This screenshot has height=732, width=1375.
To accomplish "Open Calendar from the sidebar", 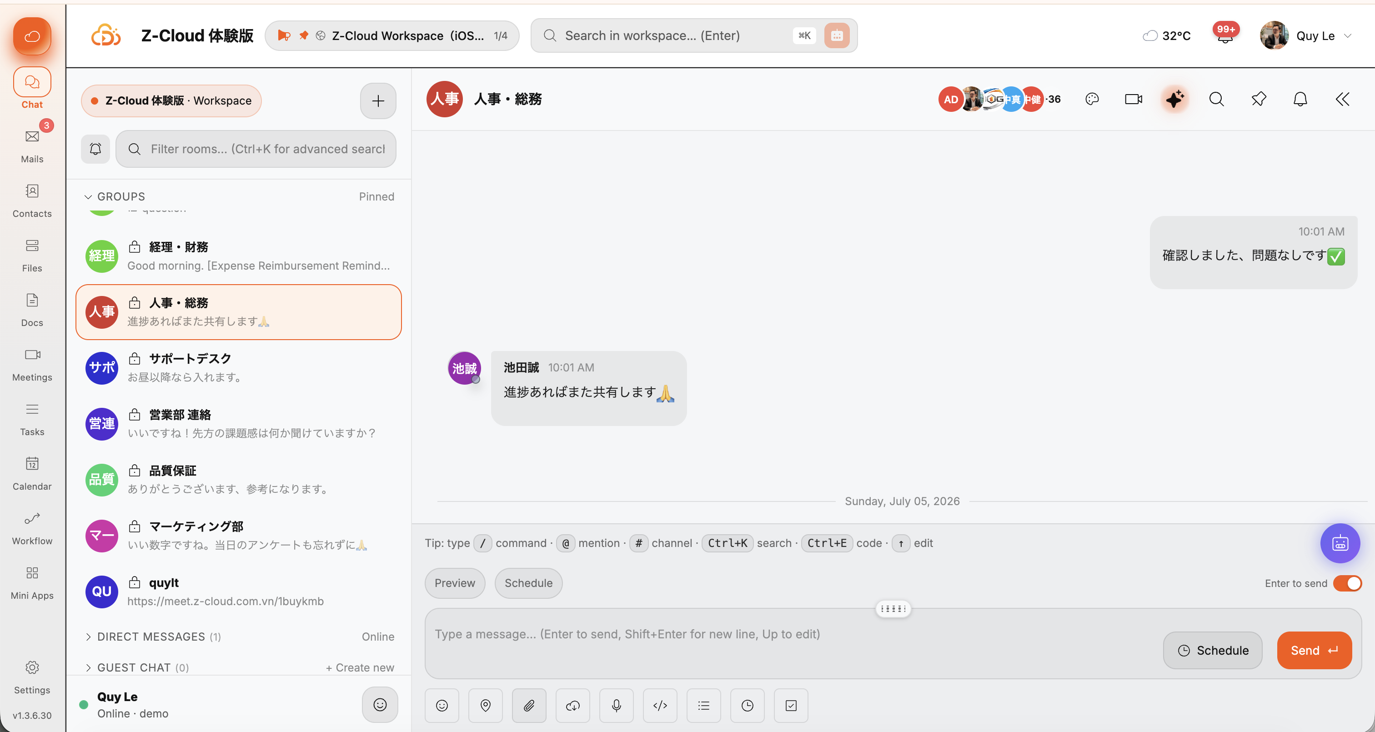I will point(32,472).
